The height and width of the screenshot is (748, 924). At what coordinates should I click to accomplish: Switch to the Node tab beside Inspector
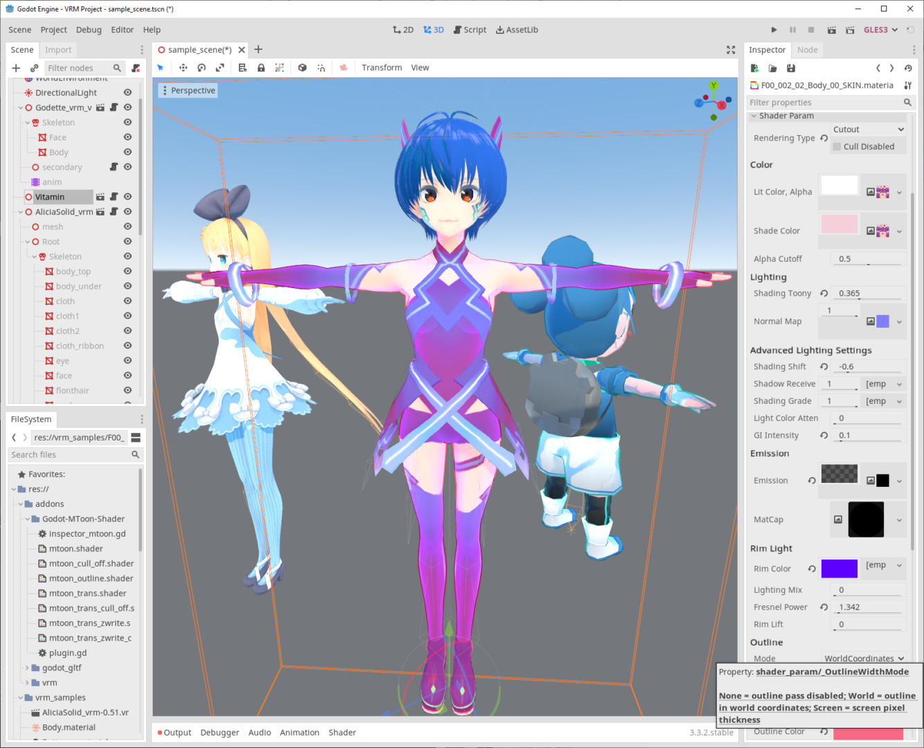[807, 50]
